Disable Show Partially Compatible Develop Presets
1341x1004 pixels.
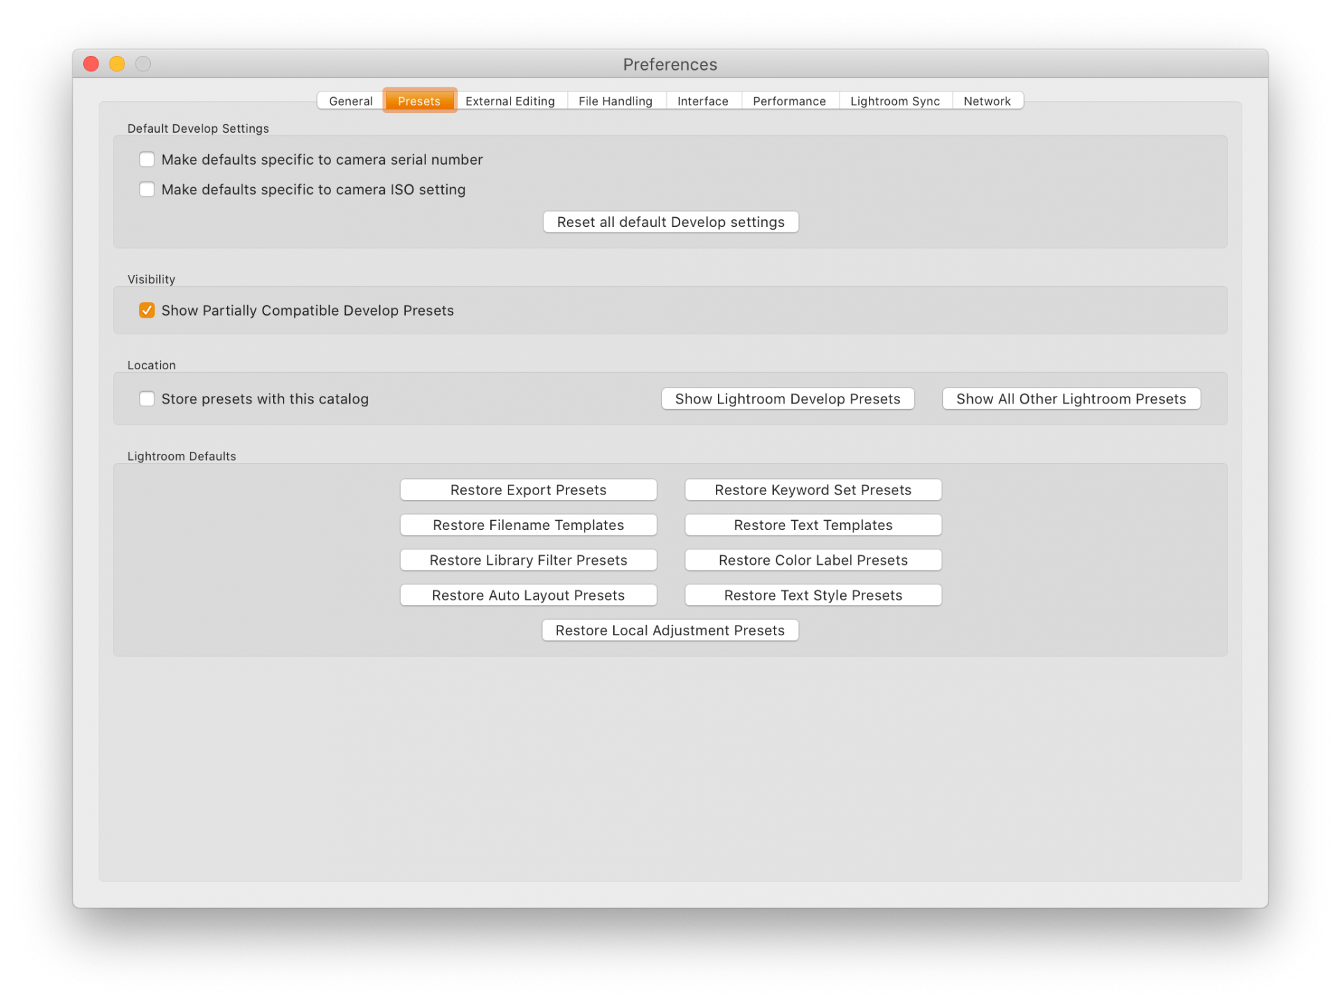click(147, 309)
